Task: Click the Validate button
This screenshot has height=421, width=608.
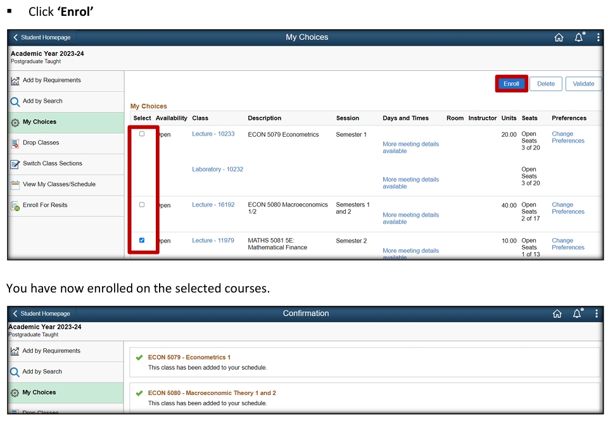Action: tap(583, 84)
